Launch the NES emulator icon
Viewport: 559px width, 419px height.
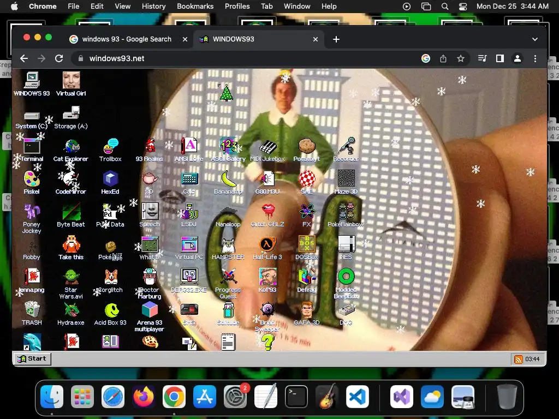pos(346,248)
